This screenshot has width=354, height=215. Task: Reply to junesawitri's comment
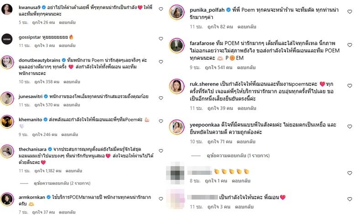click(x=72, y=105)
